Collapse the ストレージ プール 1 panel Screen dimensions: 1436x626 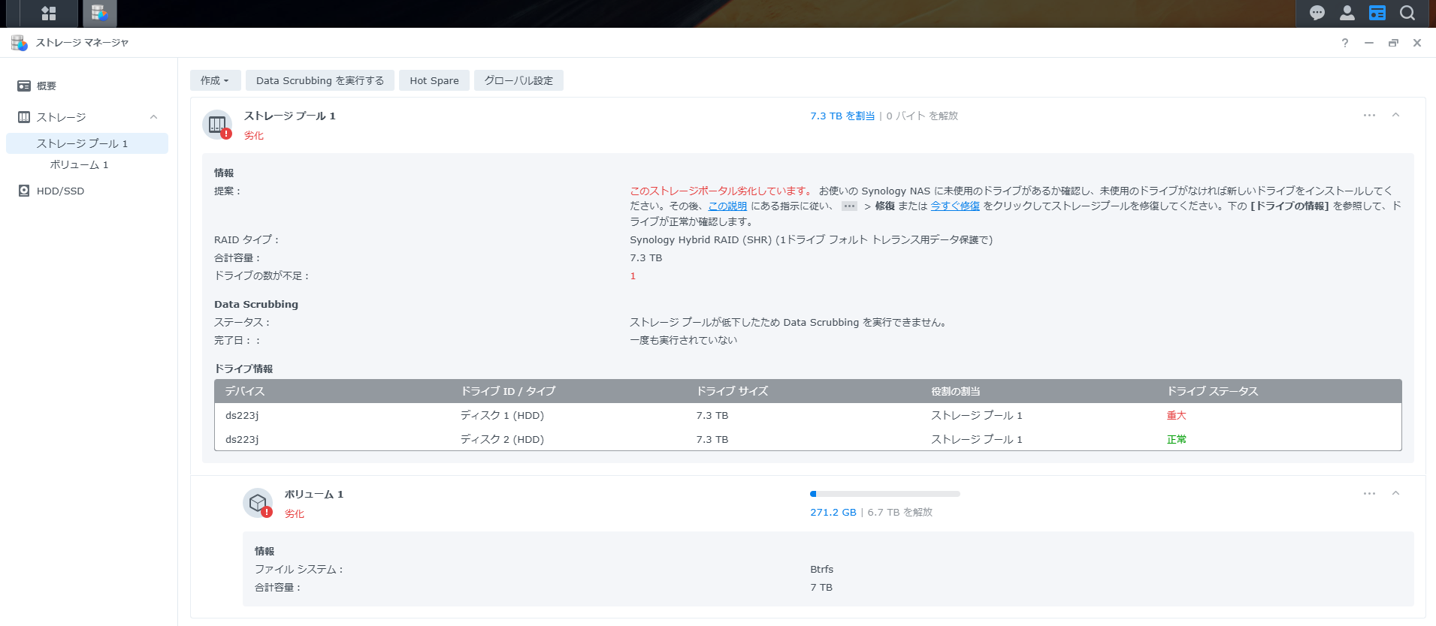click(x=1395, y=115)
